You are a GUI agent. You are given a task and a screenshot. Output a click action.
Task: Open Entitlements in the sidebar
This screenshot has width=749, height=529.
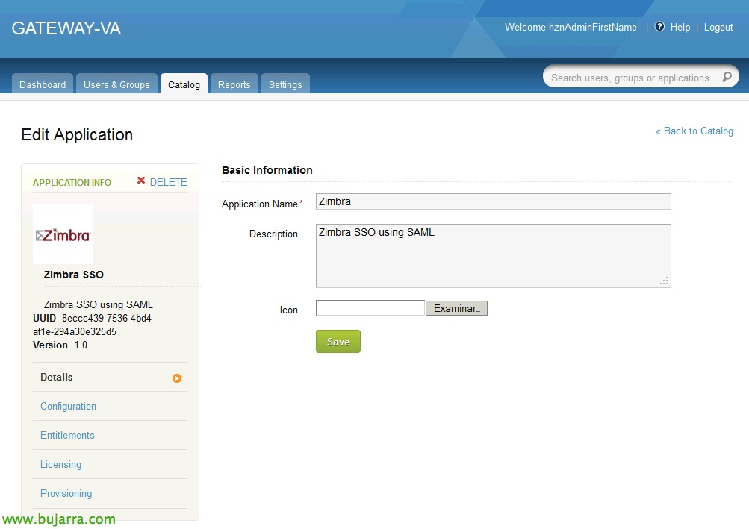[67, 436]
